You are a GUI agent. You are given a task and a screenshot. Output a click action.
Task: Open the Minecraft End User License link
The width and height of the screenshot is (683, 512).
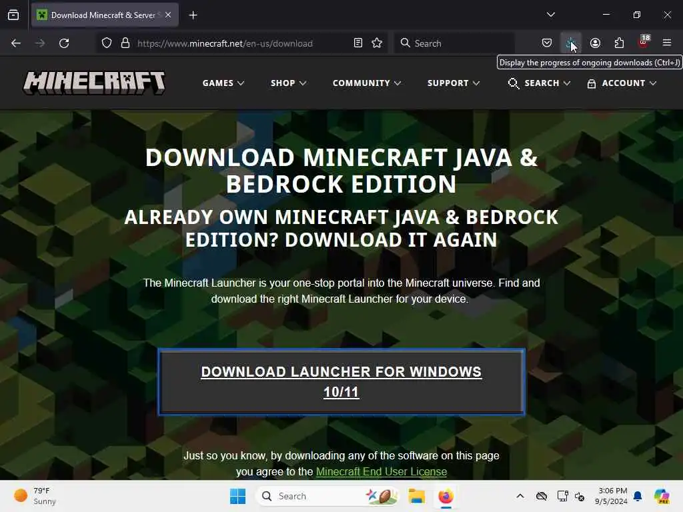pos(381,471)
